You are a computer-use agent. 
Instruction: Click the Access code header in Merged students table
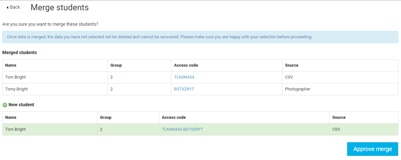[x=186, y=65]
